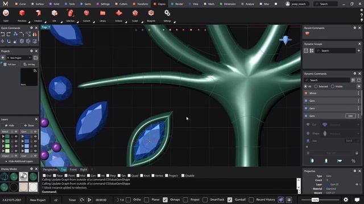Click the Full Save button
Screen dimensions: 364x204
click(x=10, y=64)
